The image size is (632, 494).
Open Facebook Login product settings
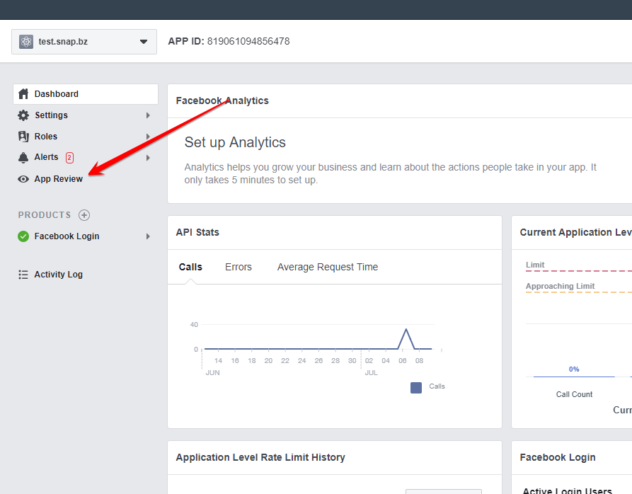(86, 236)
